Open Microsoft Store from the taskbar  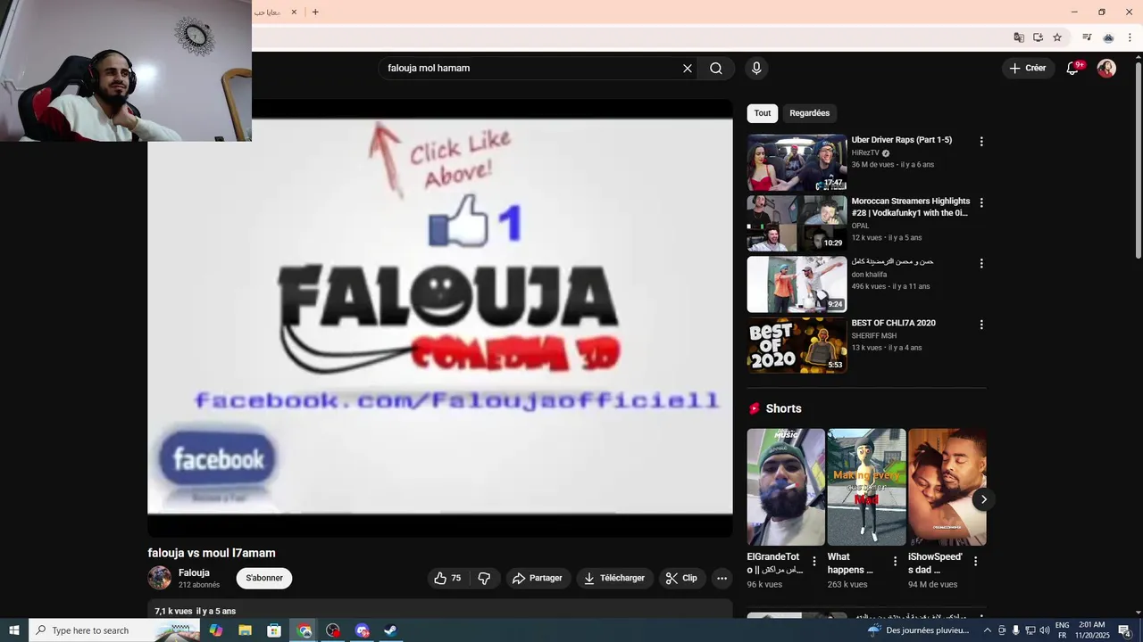[274, 630]
